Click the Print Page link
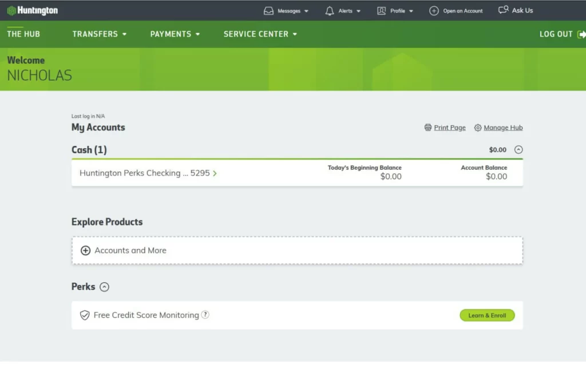Image resolution: width=586 pixels, height=365 pixels. (450, 128)
